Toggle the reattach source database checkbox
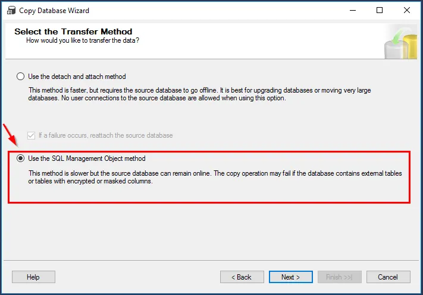423x295 pixels. pos(32,135)
